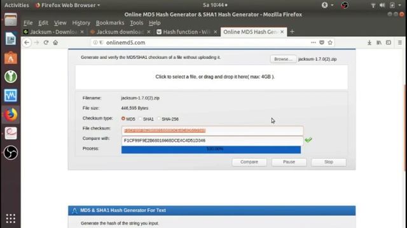Click the green checkmark match indicator
This screenshot has width=407, height=228.
(308, 140)
